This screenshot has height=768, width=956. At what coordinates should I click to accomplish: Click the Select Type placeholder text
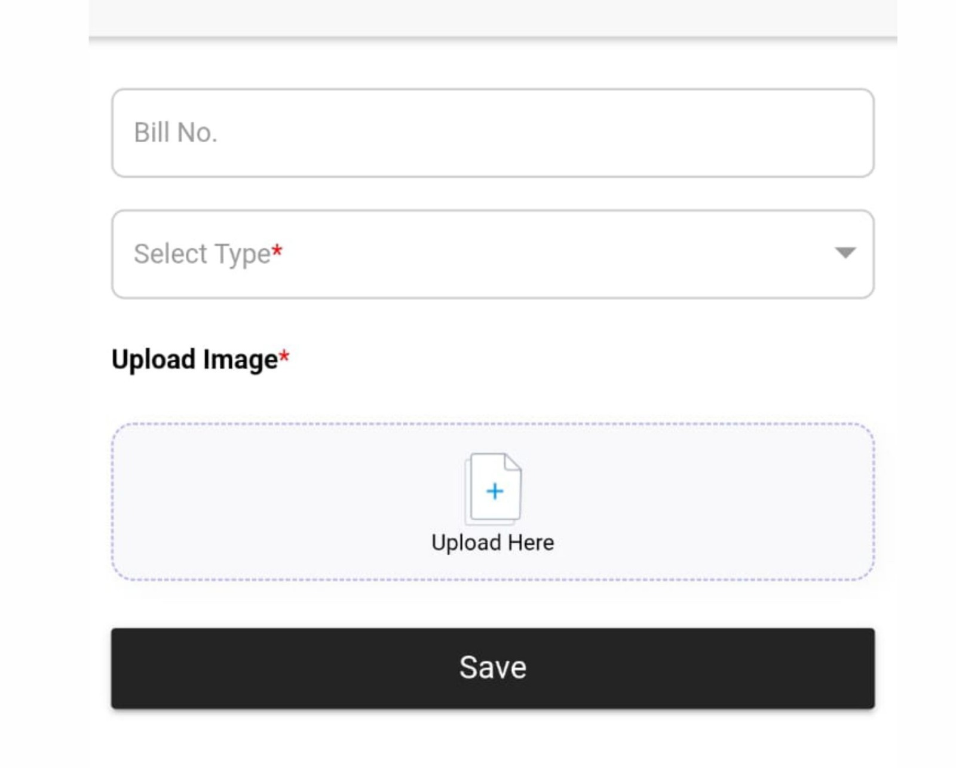point(202,254)
